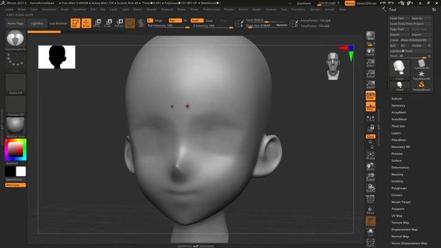Expand the NanoMesh sub-palette
This screenshot has width=441, height=248.
pos(399,119)
